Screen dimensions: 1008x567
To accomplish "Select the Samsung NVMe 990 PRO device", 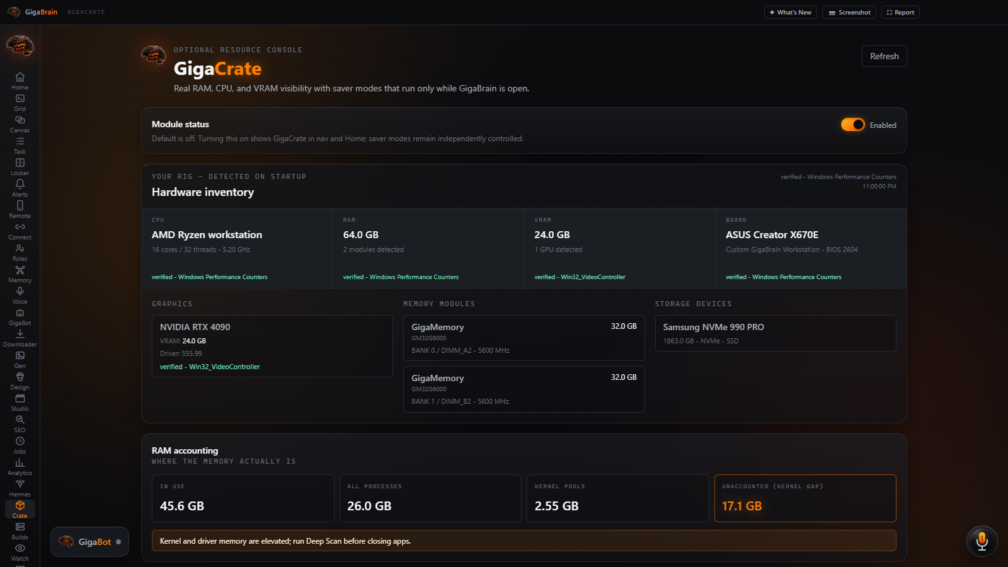I will coord(776,333).
